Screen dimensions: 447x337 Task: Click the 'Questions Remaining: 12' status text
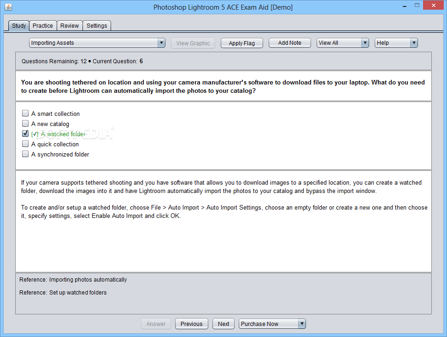[54, 61]
